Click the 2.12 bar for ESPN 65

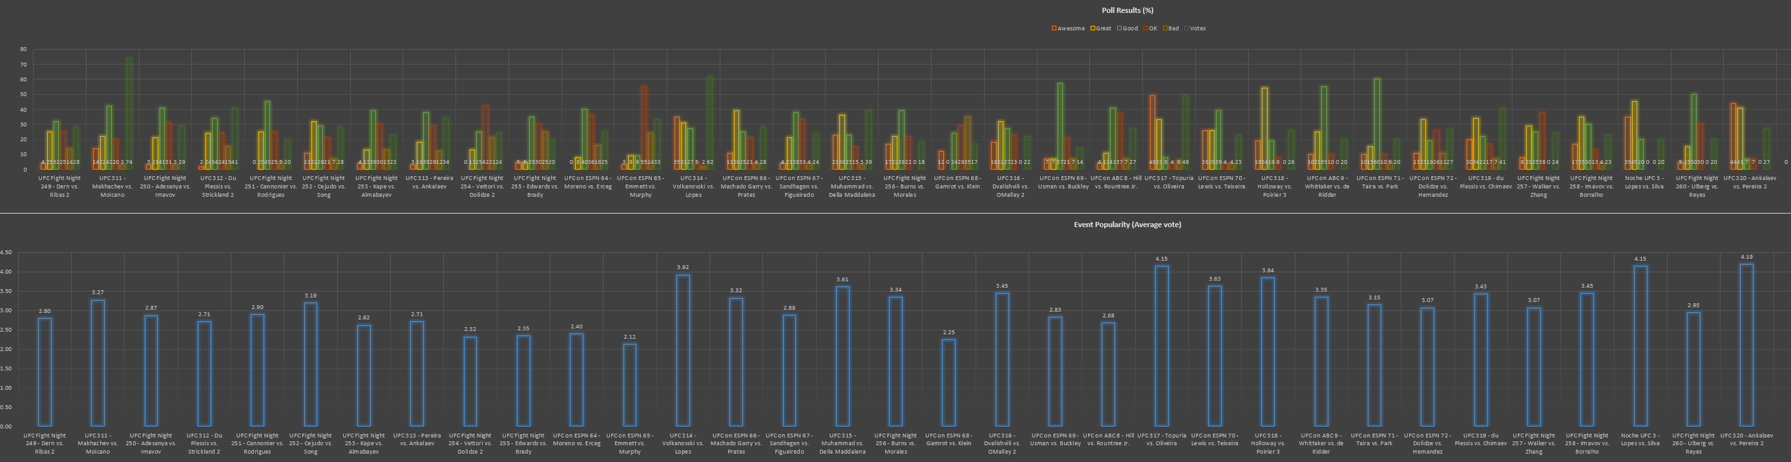pos(630,385)
